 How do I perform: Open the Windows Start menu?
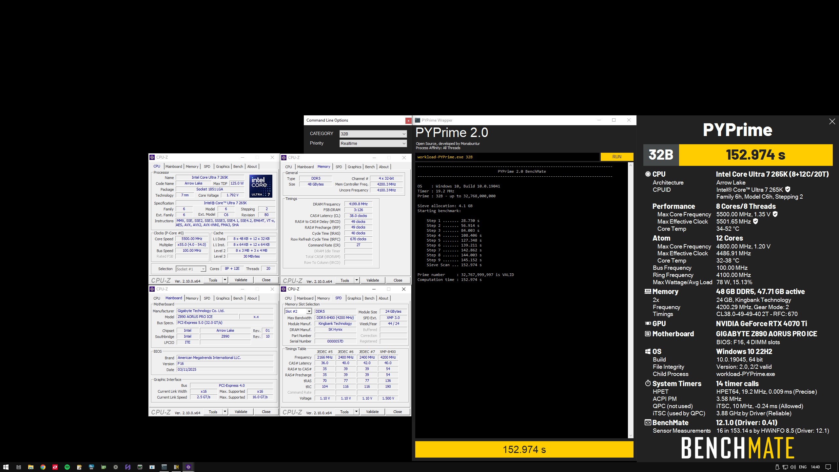click(x=6, y=467)
